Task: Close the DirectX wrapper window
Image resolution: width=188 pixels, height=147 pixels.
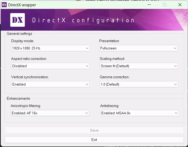Action: point(180,5)
